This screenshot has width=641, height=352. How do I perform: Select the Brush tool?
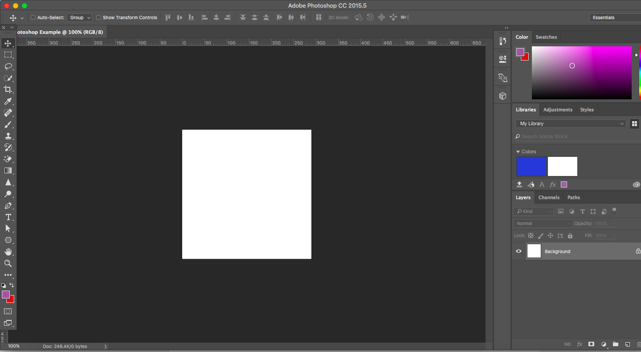[8, 124]
